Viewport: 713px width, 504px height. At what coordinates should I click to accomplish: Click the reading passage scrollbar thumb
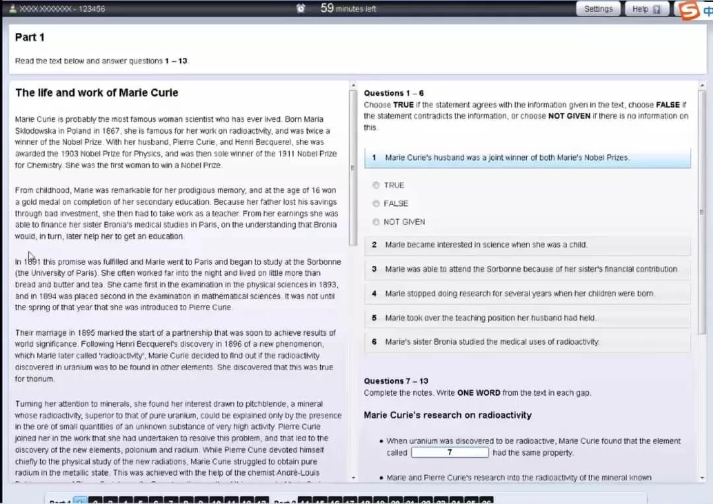[x=353, y=165]
